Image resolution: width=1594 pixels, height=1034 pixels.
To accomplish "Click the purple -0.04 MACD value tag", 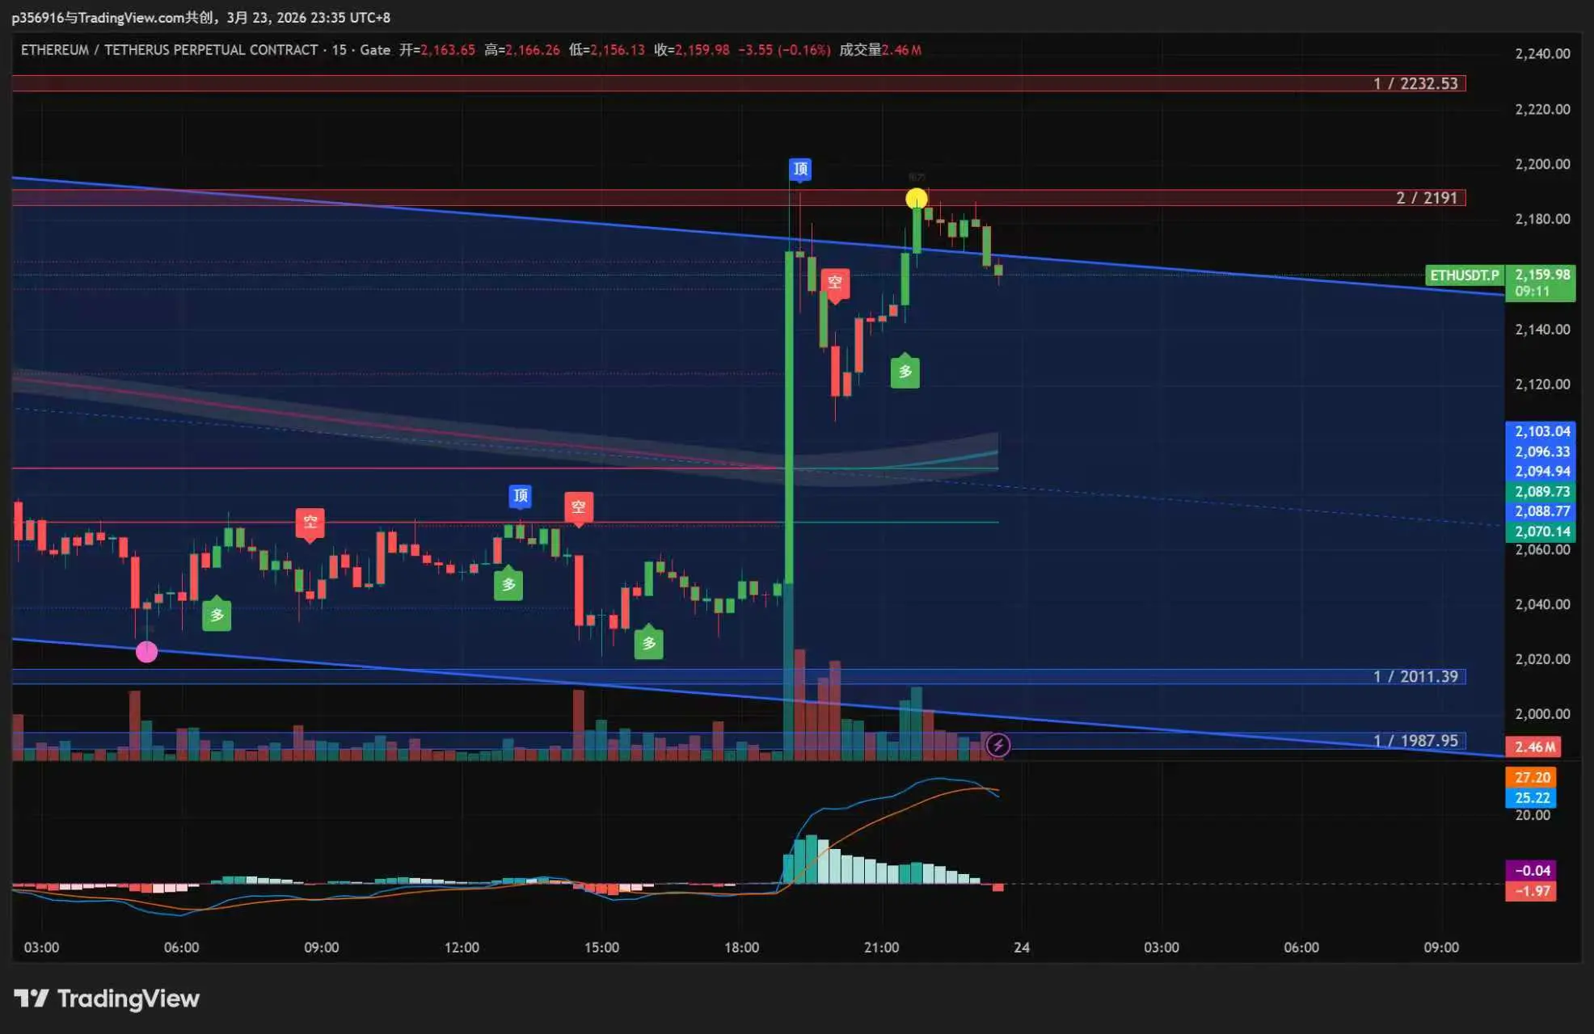I will tap(1532, 870).
